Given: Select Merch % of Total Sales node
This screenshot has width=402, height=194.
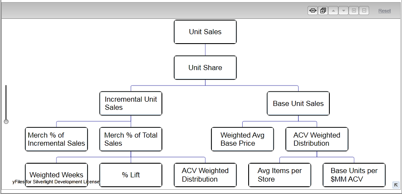Looking at the screenshot, I should click(131, 139).
